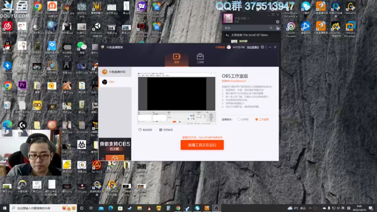Click the taskbar search box
Image resolution: width=377 pixels, height=212 pixels.
click(x=43, y=208)
